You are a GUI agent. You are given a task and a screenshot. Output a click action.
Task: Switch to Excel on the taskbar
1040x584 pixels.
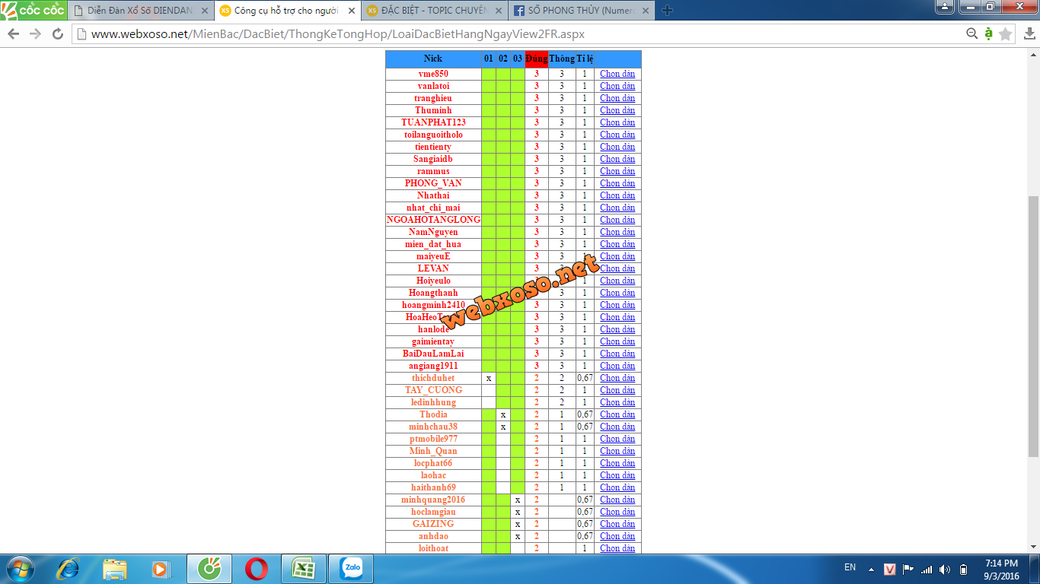[x=304, y=569]
